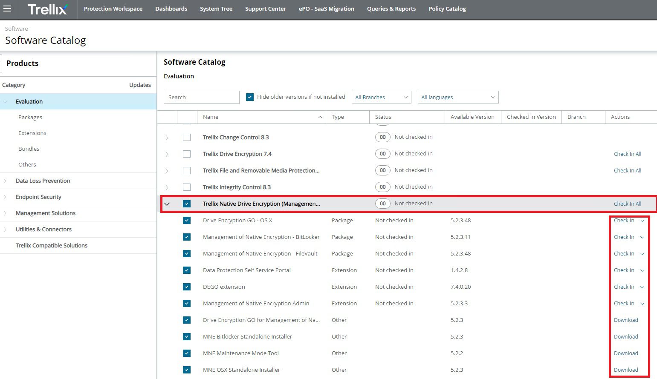Select Trellix Change Control 8.3 checkbox
This screenshot has height=379, width=657.
click(187, 138)
